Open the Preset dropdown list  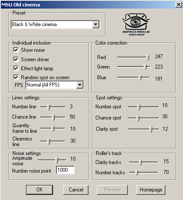tap(95, 24)
